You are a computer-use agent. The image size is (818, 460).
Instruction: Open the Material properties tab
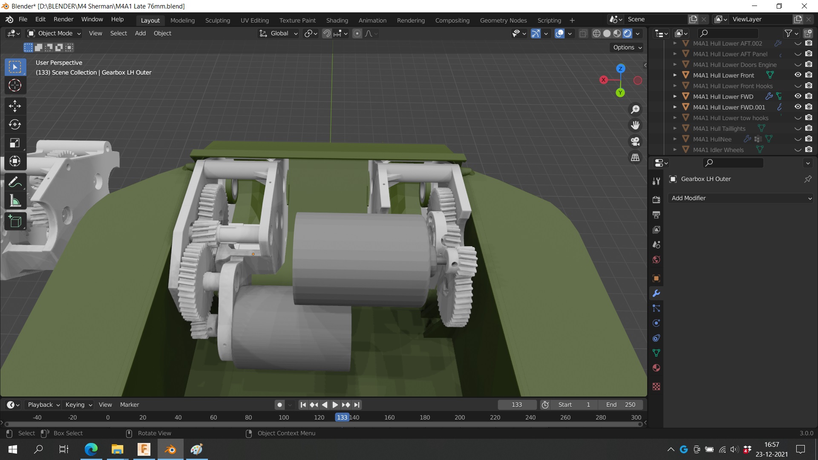pos(656,368)
